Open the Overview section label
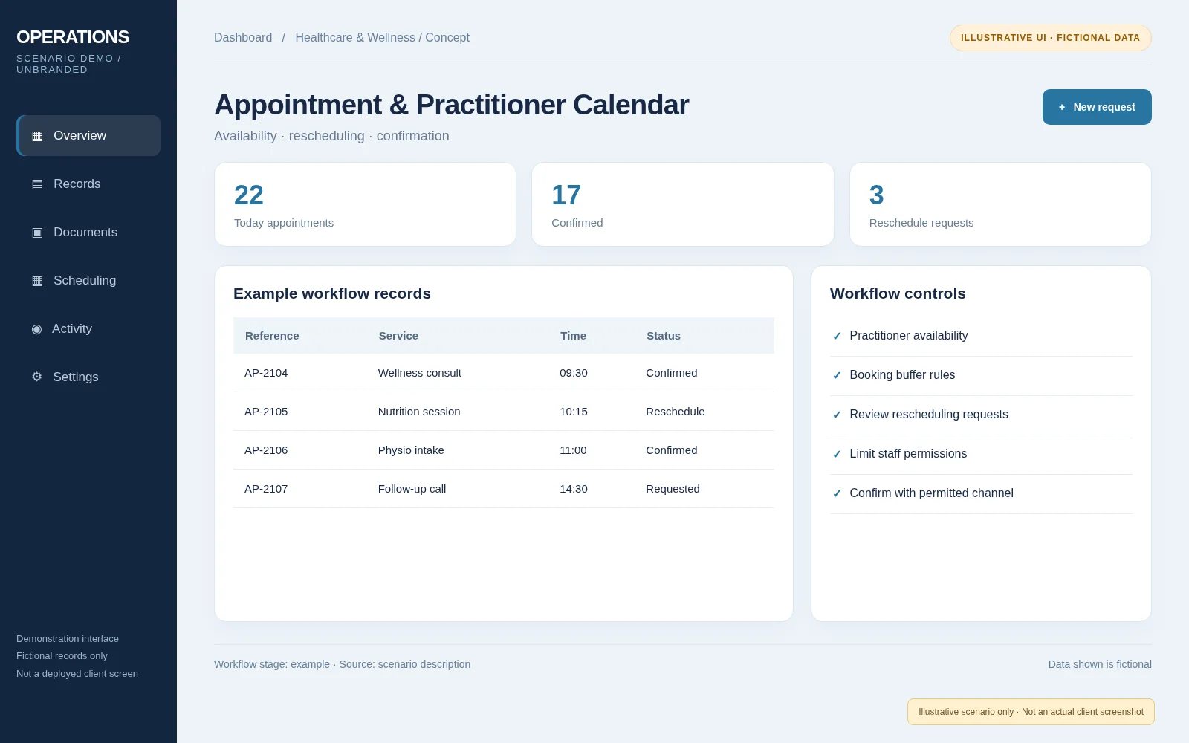The height and width of the screenshot is (743, 1189). pos(80,136)
